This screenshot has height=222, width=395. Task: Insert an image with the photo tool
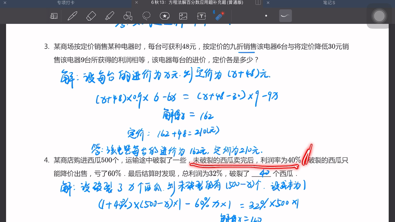(183, 16)
